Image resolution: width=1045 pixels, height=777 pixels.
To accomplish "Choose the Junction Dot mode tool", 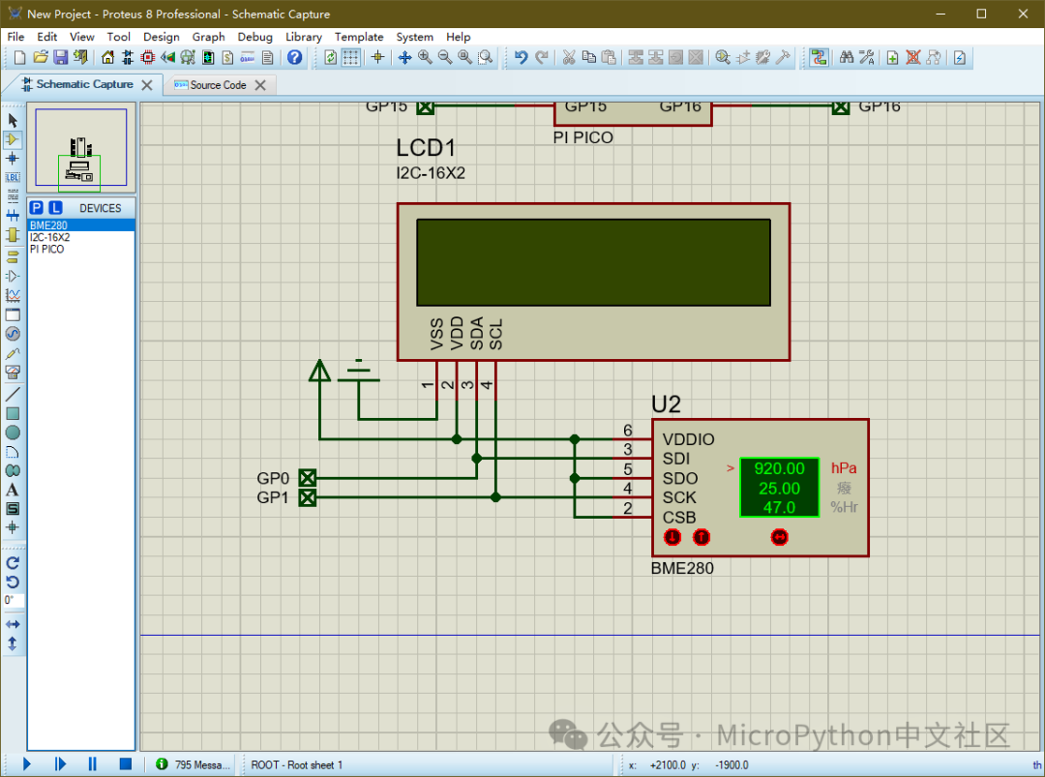I will (12, 159).
